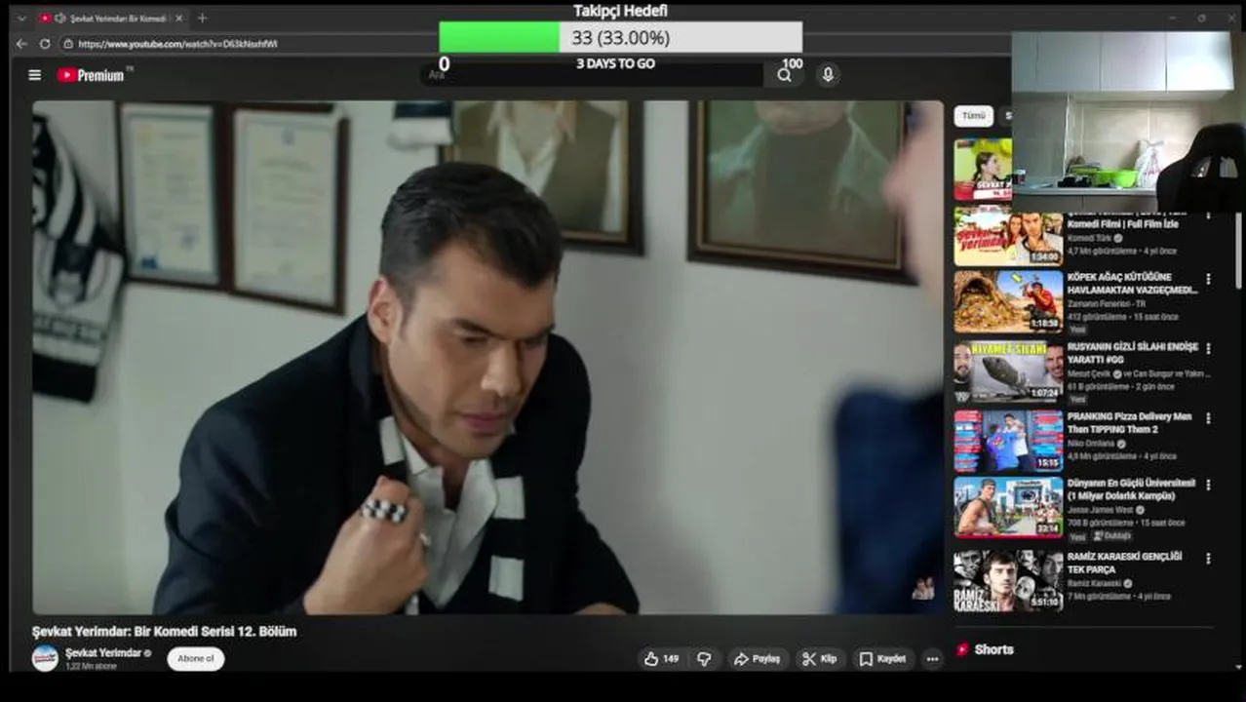1246x702 pixels.
Task: Click the Shorts section heading
Action: tap(993, 649)
